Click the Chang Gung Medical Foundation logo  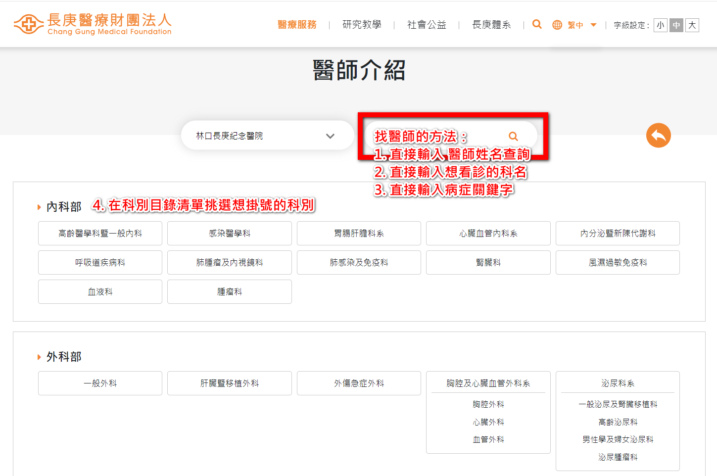click(x=93, y=24)
